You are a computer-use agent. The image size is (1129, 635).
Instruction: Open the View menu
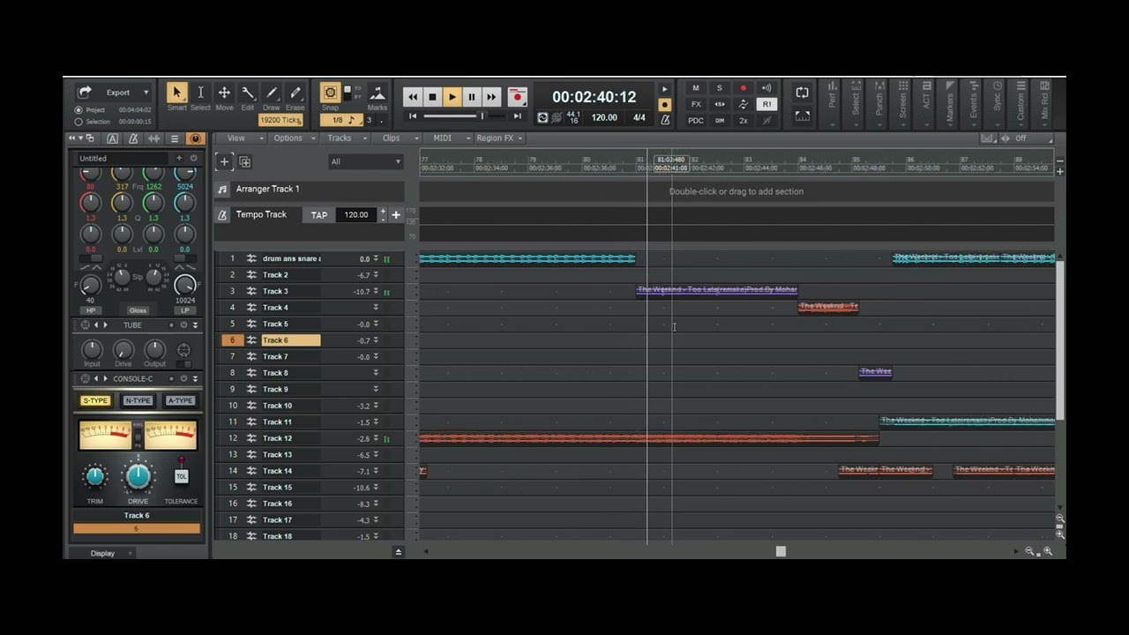[239, 138]
